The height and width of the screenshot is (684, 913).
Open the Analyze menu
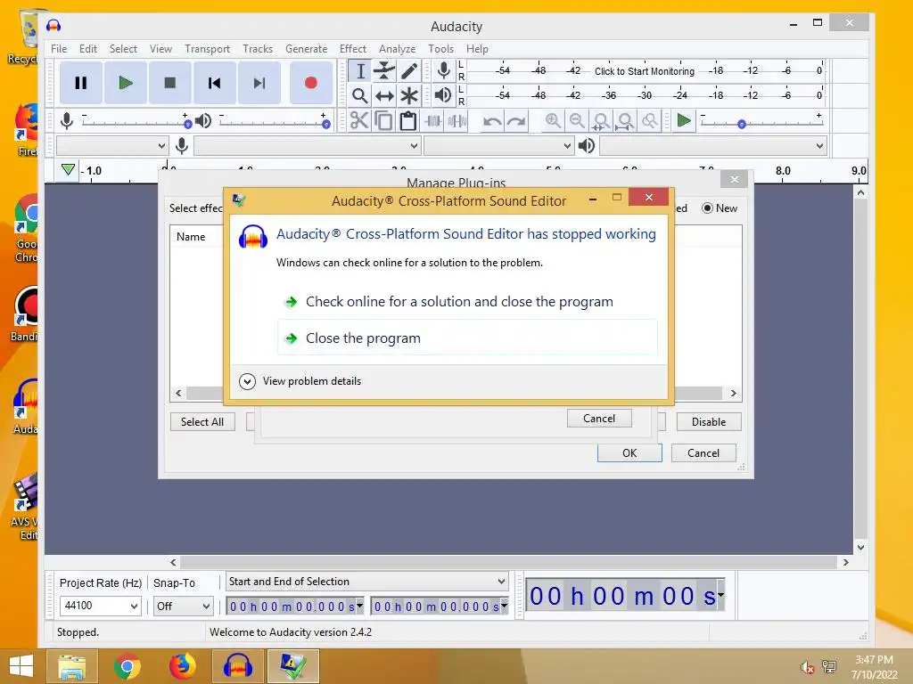[397, 49]
